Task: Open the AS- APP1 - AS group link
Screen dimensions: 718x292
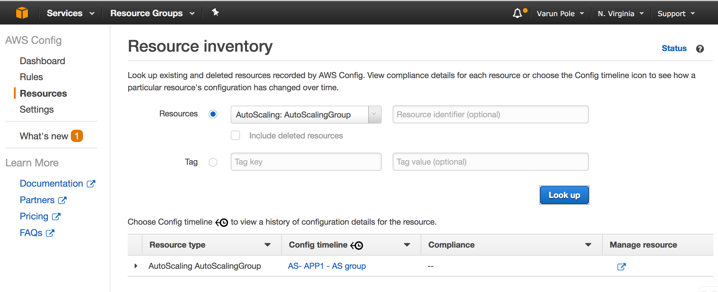Action: tap(327, 266)
